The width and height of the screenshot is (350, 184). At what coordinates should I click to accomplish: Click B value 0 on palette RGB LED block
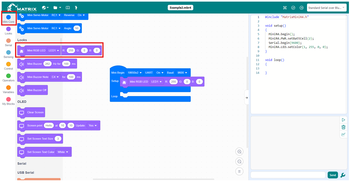[x=97, y=51]
